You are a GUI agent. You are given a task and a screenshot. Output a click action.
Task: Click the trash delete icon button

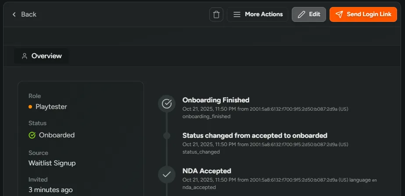pyautogui.click(x=216, y=14)
